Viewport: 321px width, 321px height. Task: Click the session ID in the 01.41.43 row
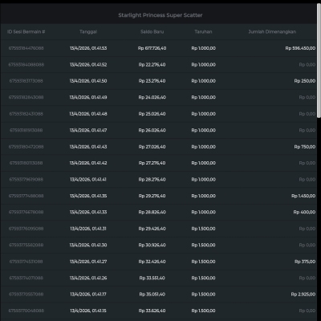(26, 147)
